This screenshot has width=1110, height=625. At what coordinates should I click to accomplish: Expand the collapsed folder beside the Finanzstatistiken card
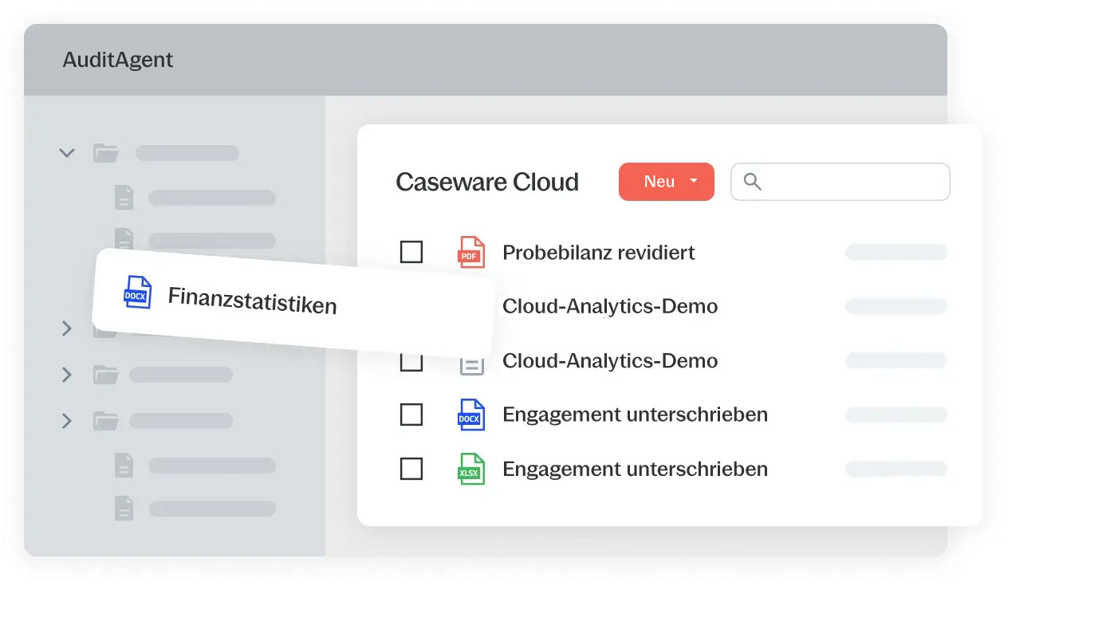67,328
